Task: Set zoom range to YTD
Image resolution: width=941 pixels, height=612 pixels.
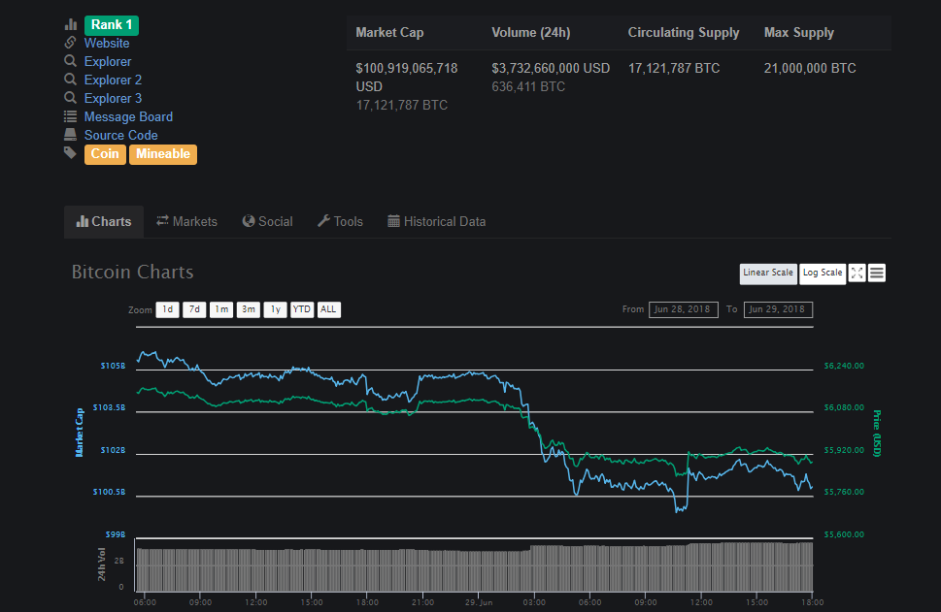Action: click(x=302, y=309)
